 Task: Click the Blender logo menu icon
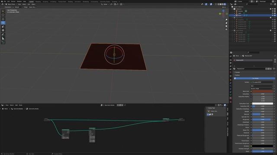tap(2, 1)
